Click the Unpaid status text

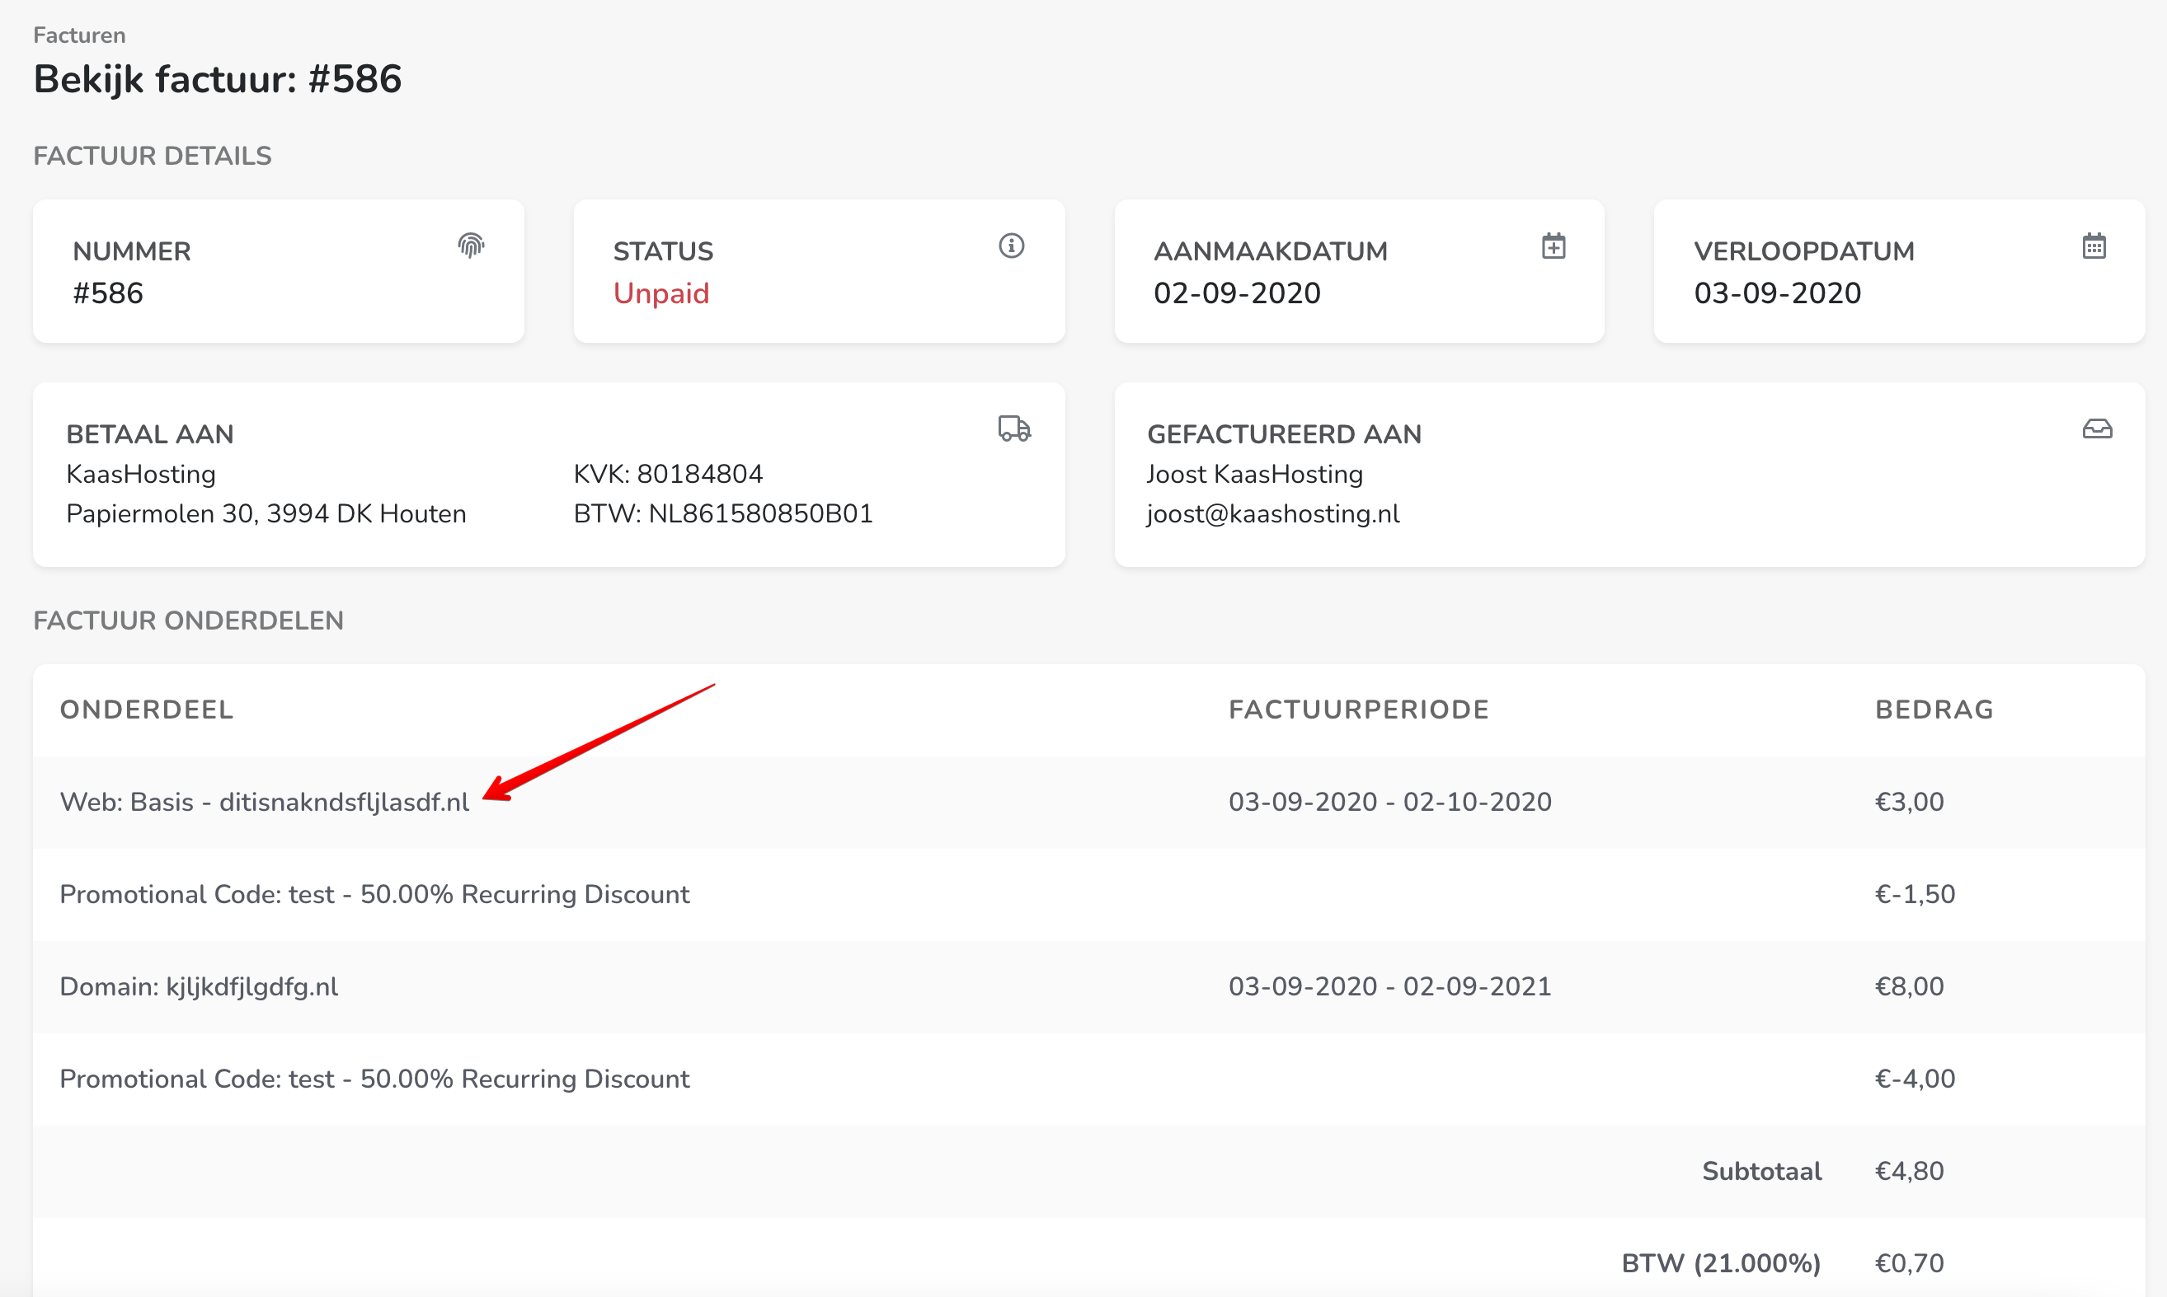tap(661, 293)
